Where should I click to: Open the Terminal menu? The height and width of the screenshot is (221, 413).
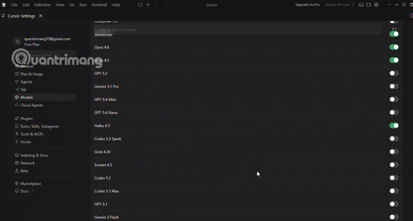[99, 5]
